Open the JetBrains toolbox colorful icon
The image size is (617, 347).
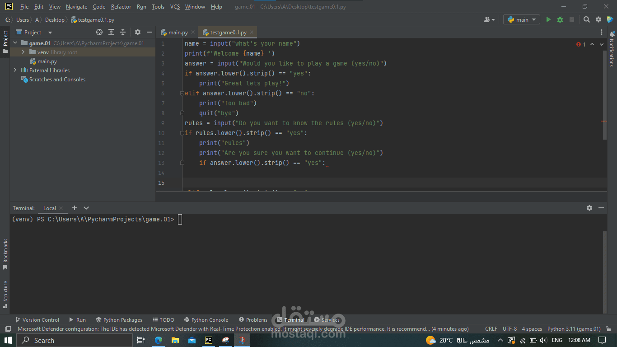[x=610, y=19]
